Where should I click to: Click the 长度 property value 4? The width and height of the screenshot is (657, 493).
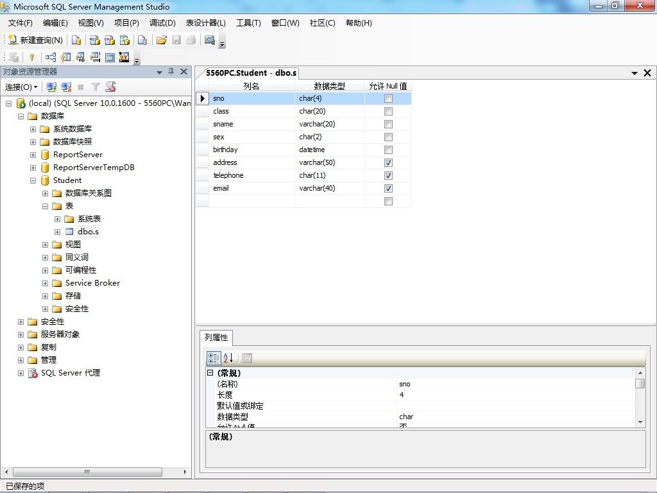516,395
